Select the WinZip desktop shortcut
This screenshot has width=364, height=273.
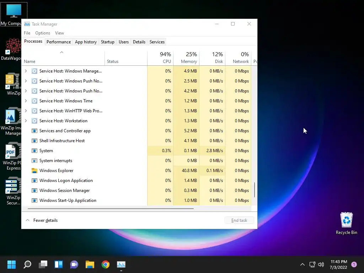[x=13, y=84]
